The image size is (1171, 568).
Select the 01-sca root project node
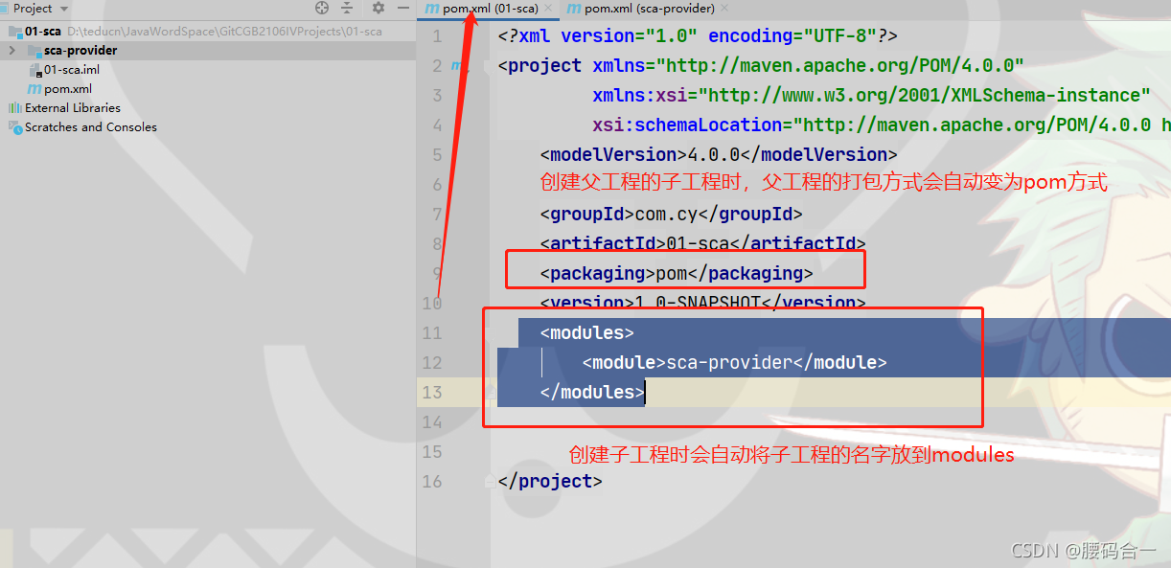[43, 31]
